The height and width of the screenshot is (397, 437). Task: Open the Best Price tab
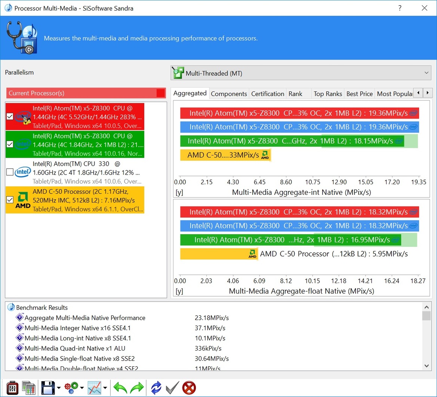360,94
